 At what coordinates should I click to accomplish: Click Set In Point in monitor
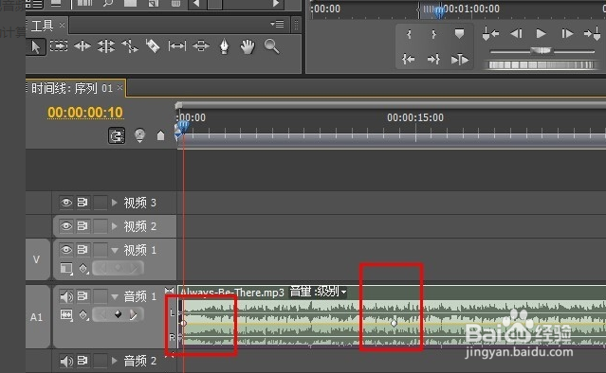pos(409,34)
